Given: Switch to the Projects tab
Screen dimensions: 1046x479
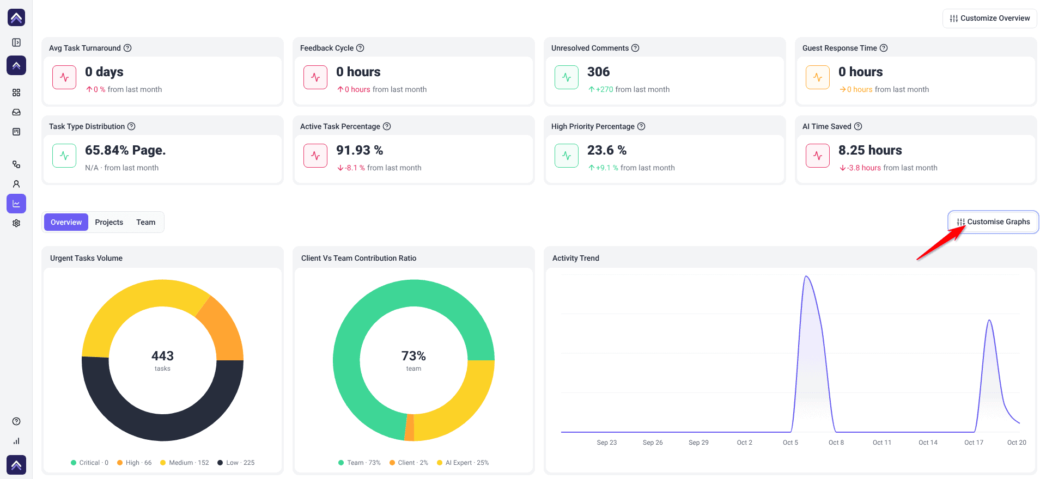Looking at the screenshot, I should pyautogui.click(x=109, y=222).
